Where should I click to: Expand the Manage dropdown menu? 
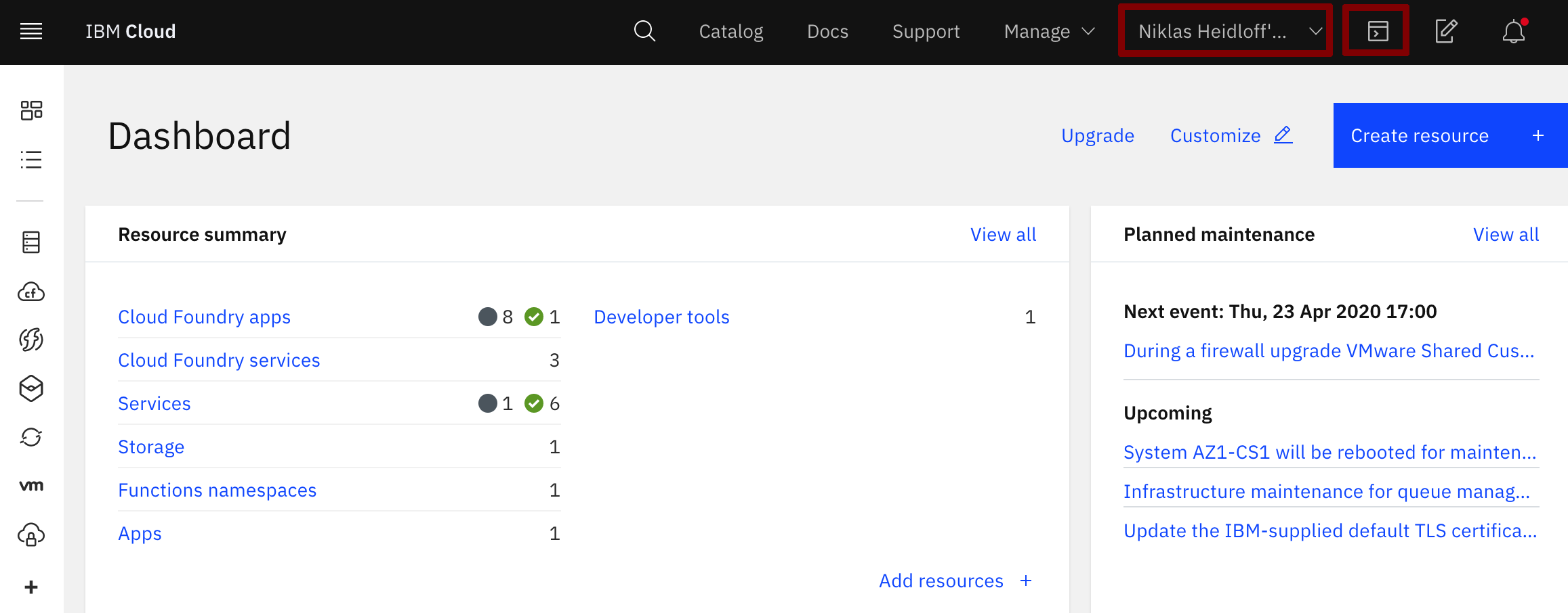[1049, 31]
